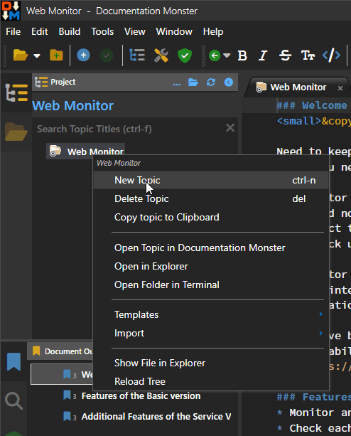This screenshot has width=351, height=436.
Task: Choose Open Folder in Terminal
Action: click(x=211, y=285)
